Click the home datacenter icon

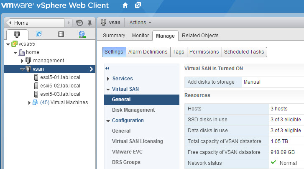[22, 52]
